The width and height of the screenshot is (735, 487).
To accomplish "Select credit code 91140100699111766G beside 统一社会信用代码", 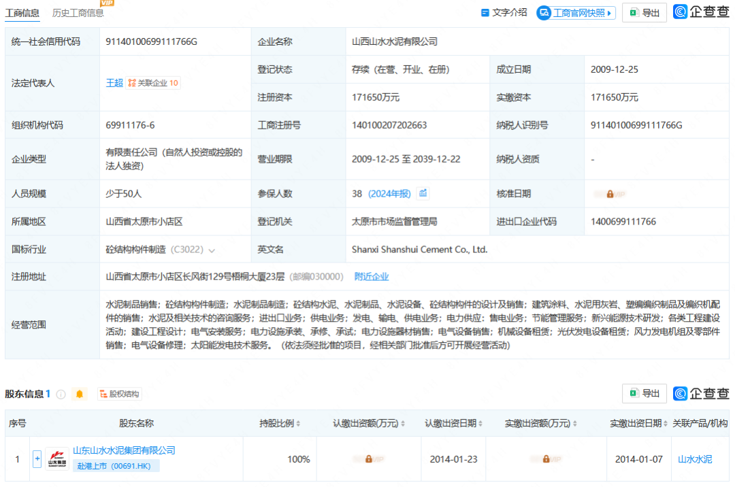I will point(151,41).
